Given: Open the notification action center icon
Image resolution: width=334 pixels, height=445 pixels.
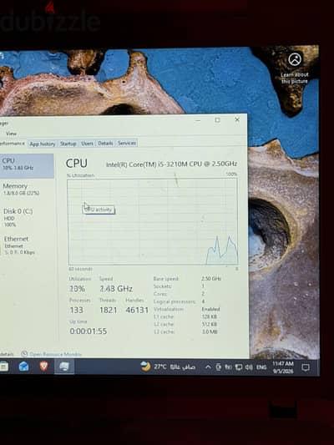Looking at the screenshot, I should point(306,367).
